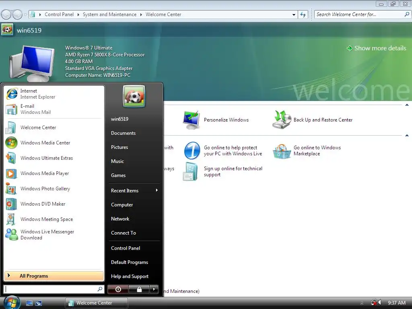Click the network status tray icon
The height and width of the screenshot is (309, 412).
coord(374,303)
